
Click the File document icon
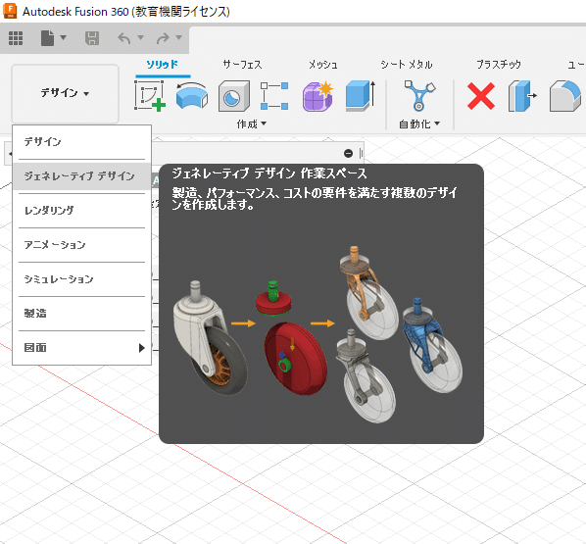click(47, 38)
